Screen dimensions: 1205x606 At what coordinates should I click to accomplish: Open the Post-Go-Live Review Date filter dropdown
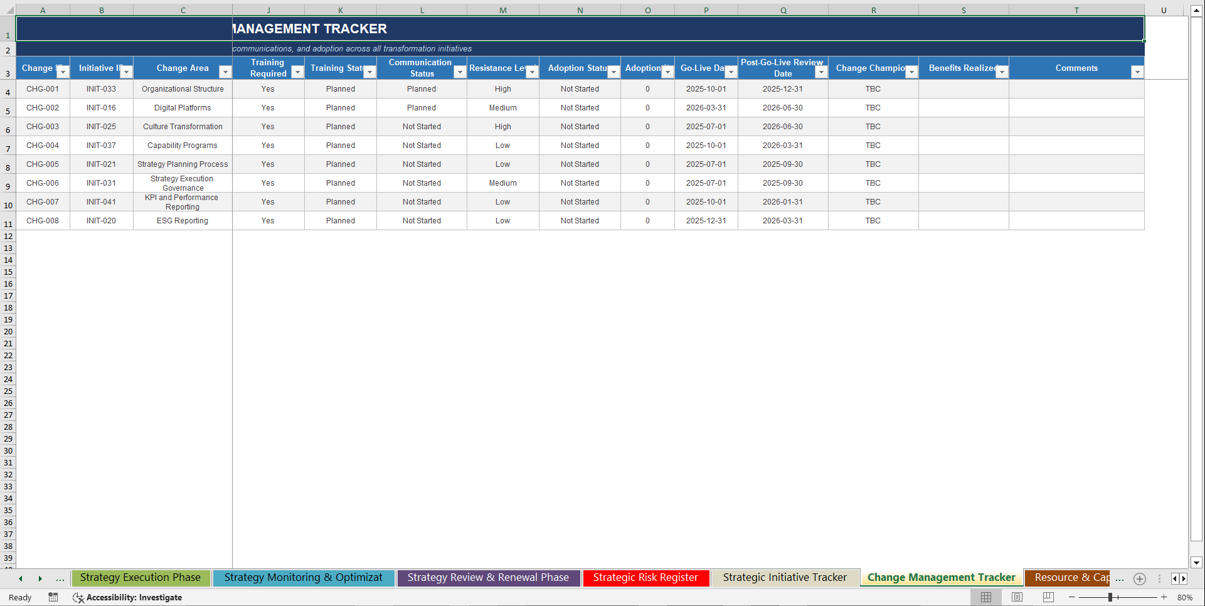(821, 72)
